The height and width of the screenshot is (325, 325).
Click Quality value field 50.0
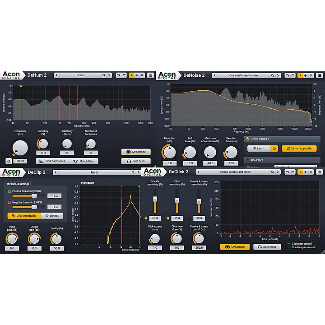(x=56, y=248)
